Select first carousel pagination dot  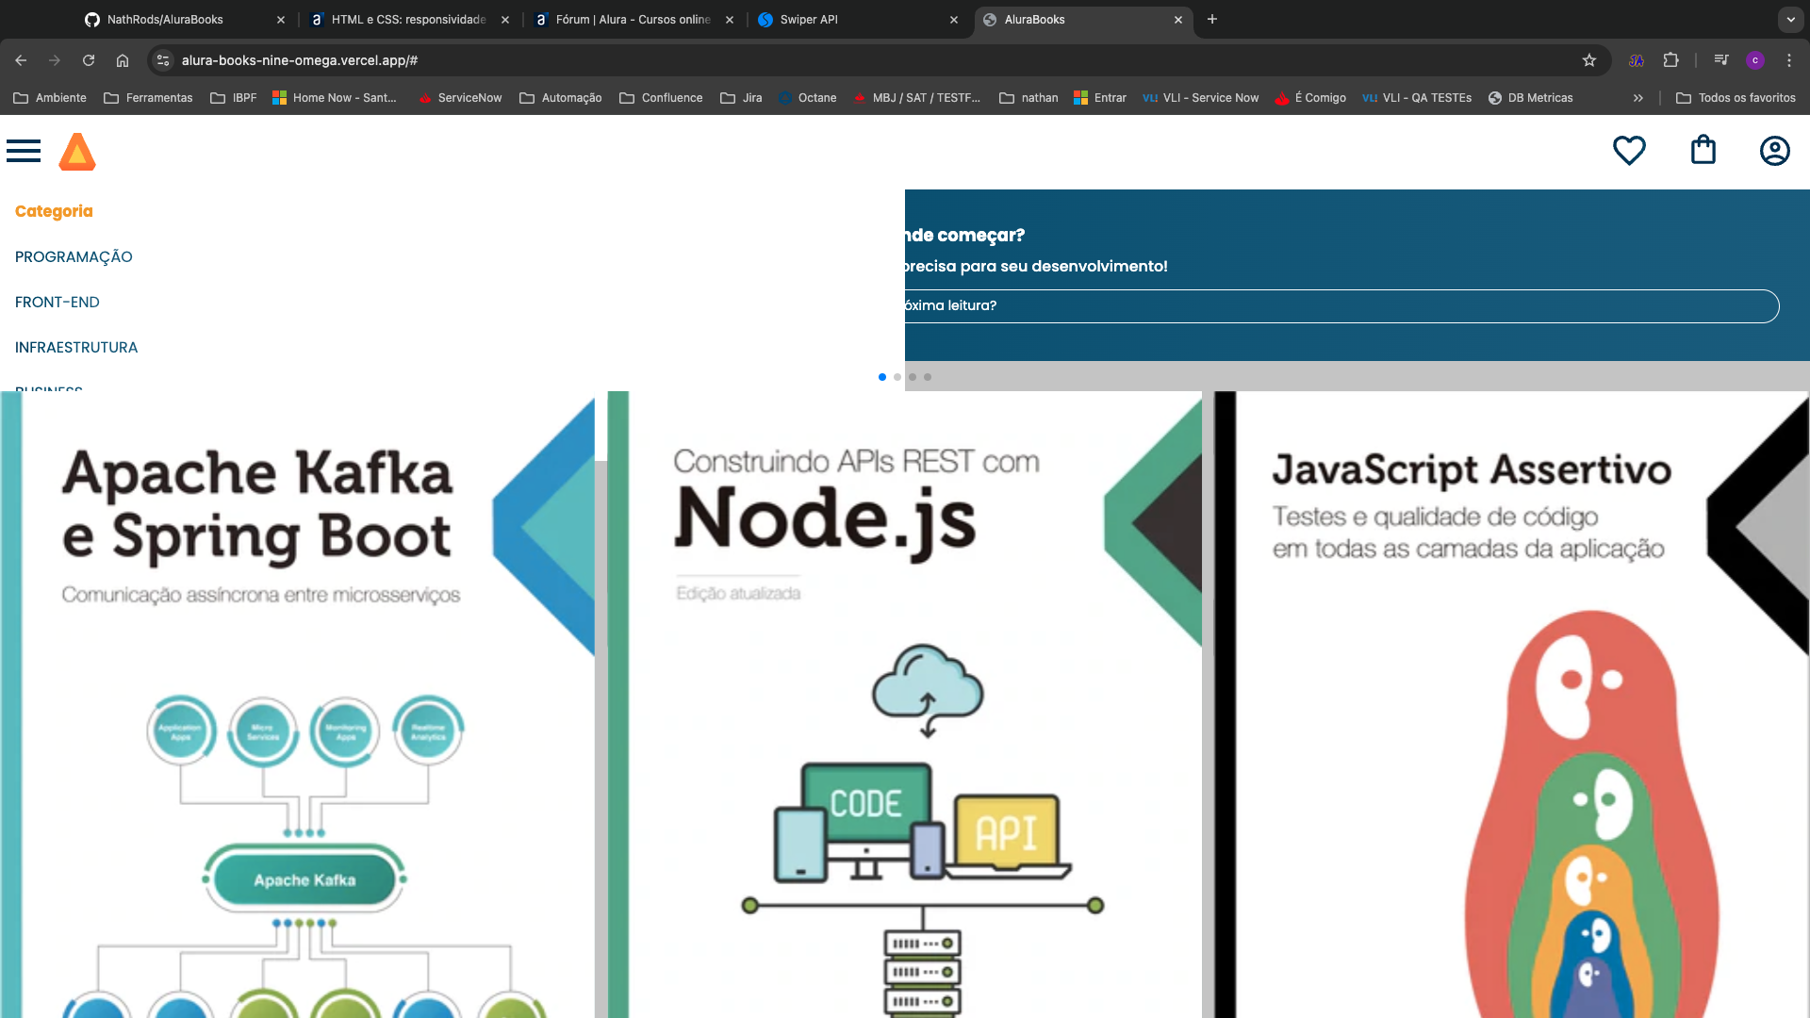[882, 377]
